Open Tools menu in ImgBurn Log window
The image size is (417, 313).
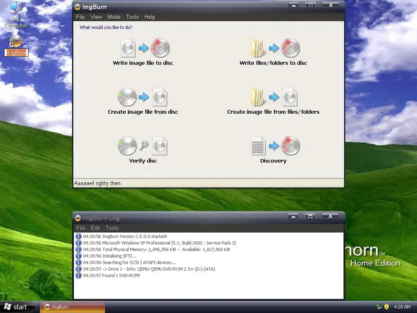tap(112, 228)
